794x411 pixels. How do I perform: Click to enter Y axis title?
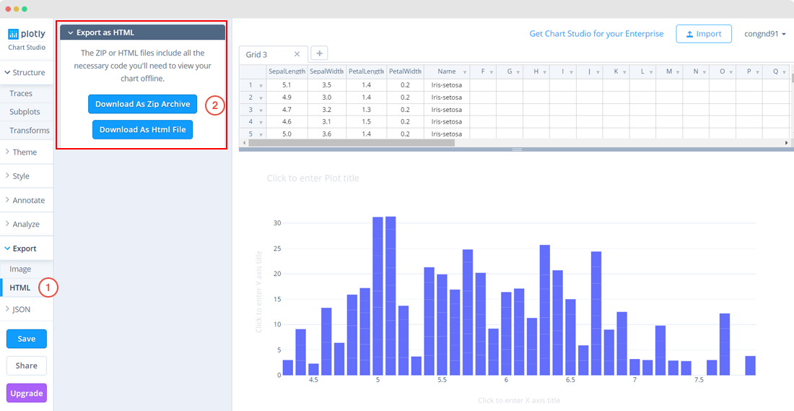point(258,291)
